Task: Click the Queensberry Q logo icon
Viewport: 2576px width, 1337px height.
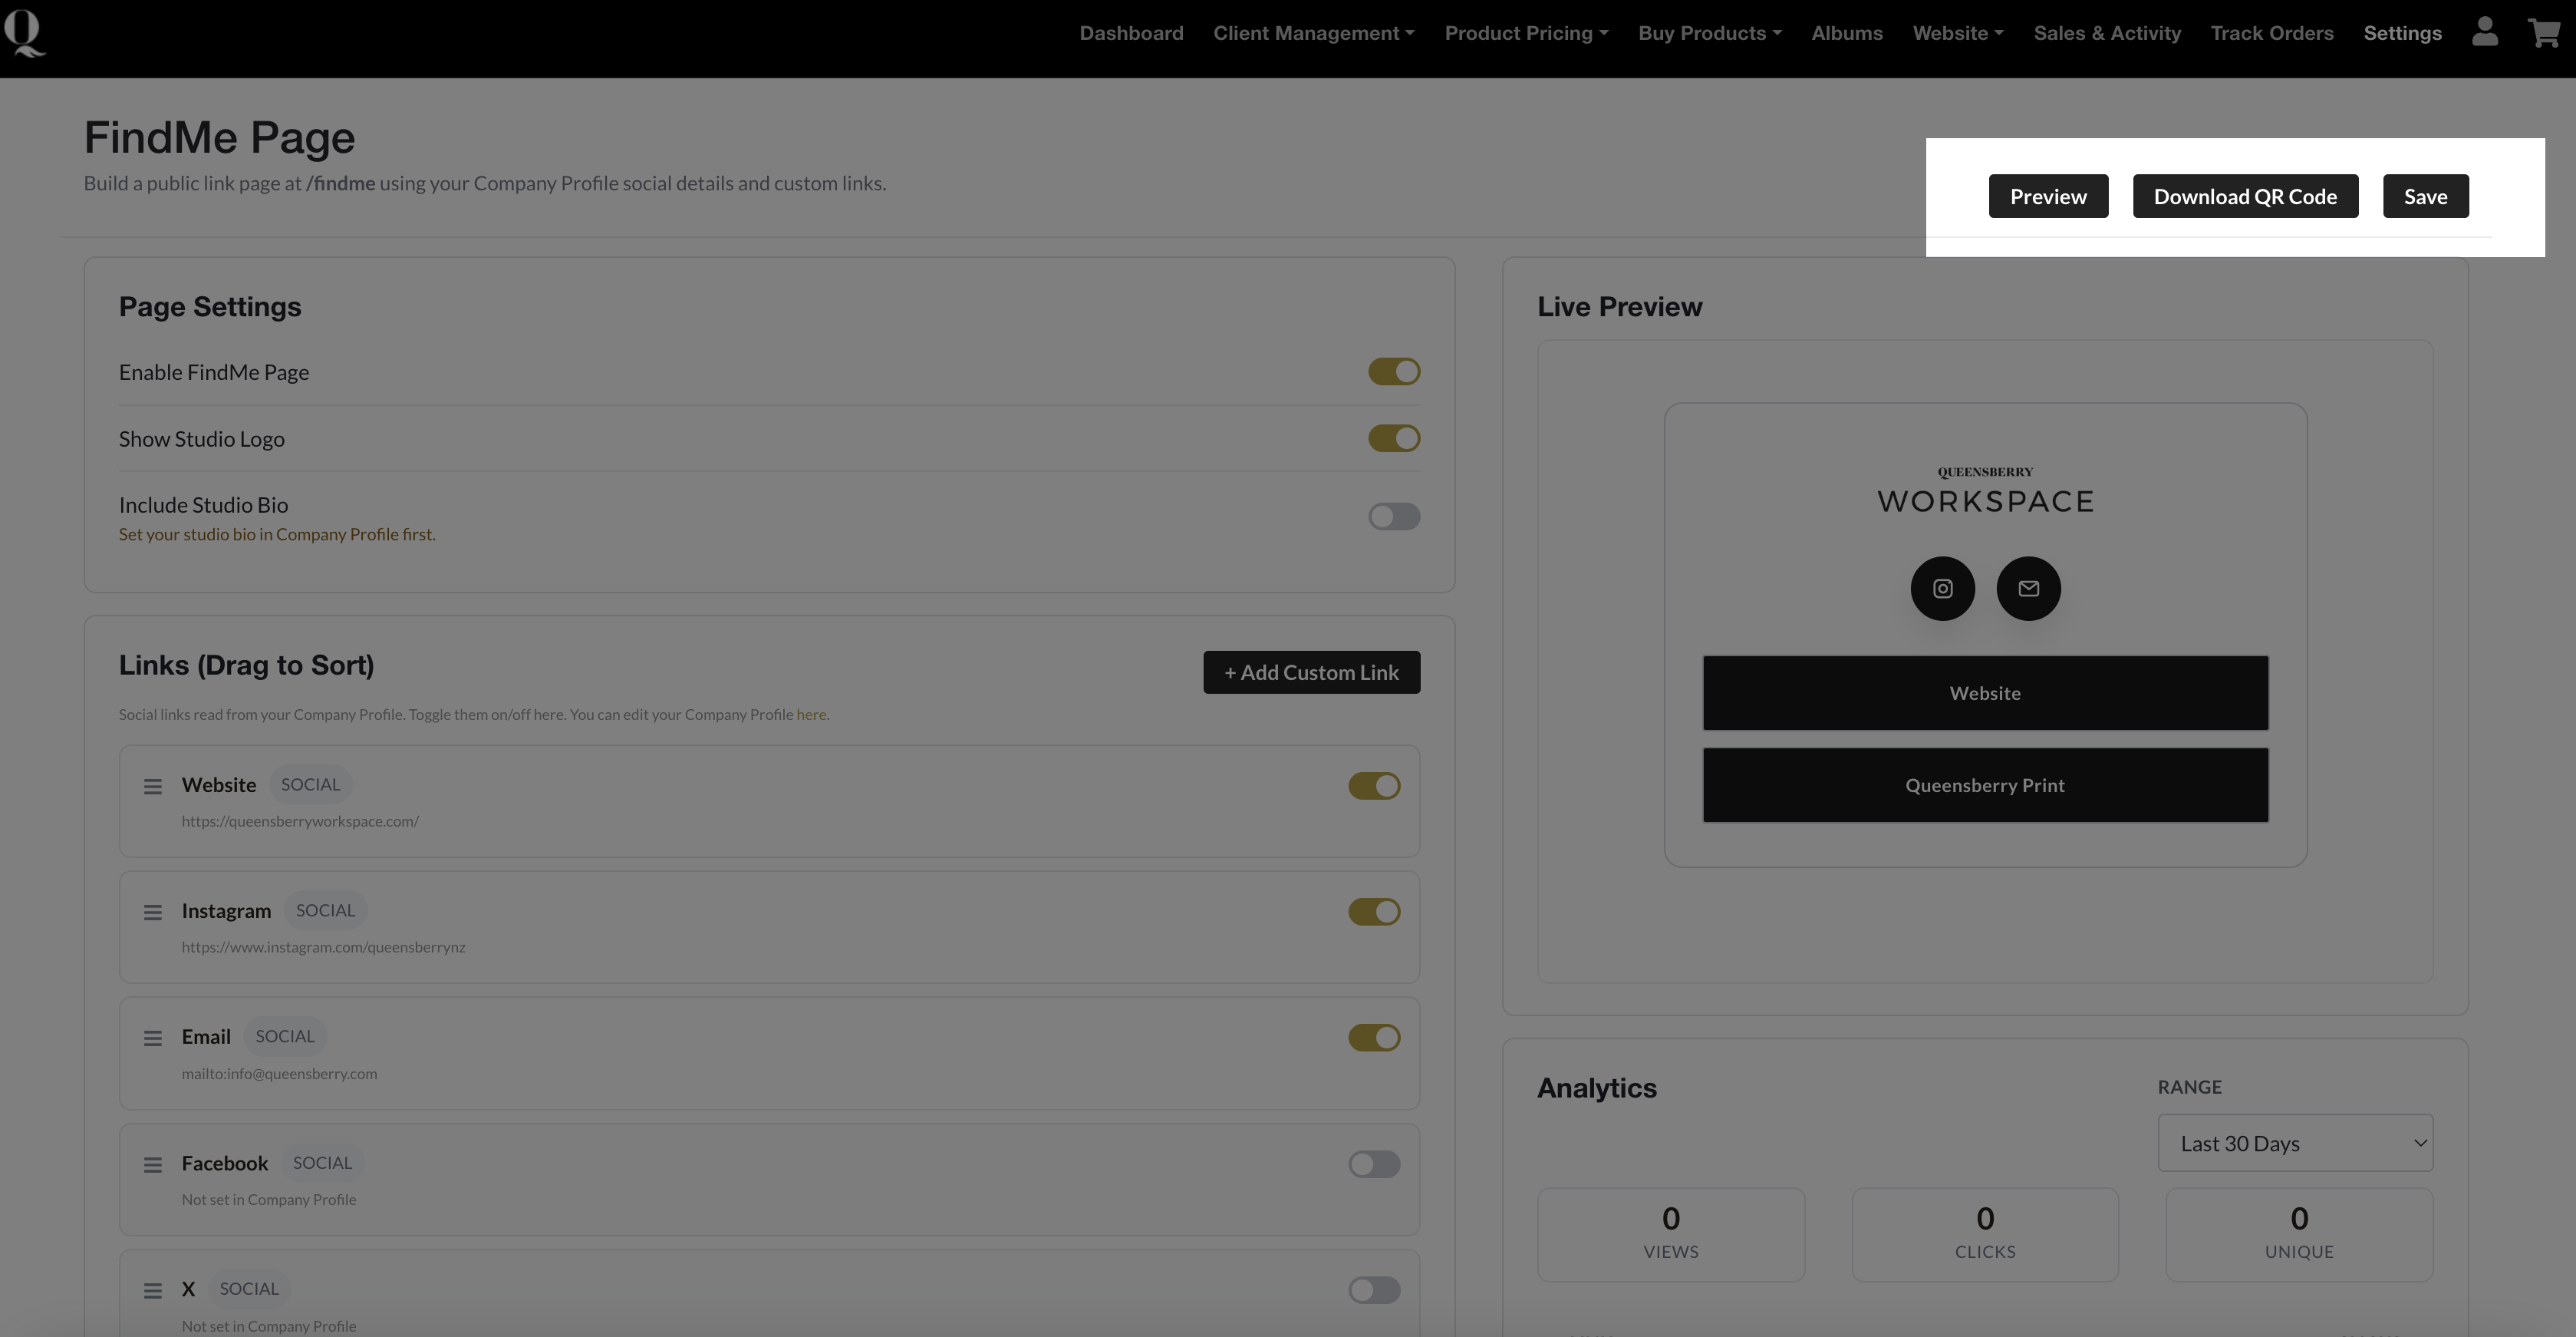Action: [x=24, y=33]
